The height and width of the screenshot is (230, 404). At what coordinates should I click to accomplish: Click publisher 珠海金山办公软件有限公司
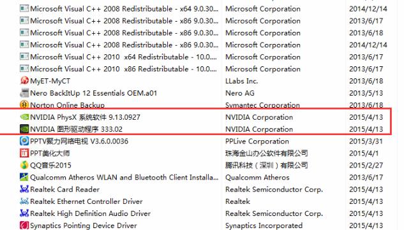tap(266, 154)
